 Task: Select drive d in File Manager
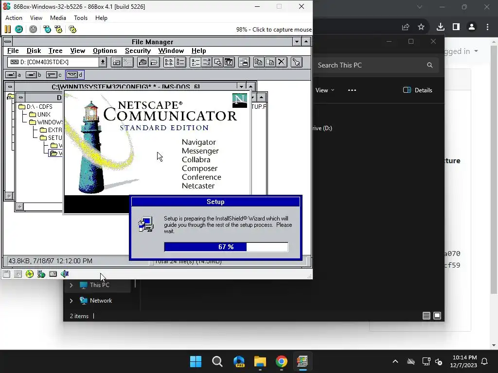pyautogui.click(x=74, y=75)
